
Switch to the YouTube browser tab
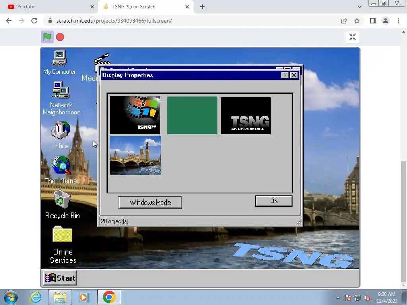49,7
